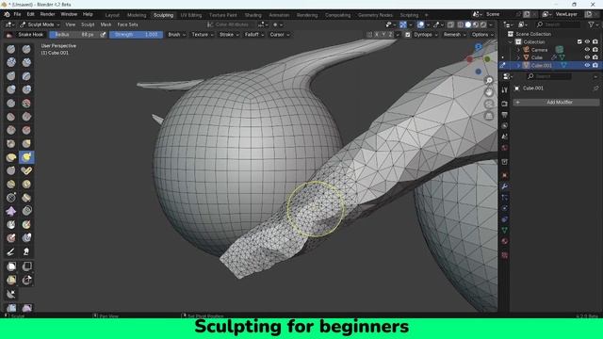This screenshot has height=339, width=603.
Task: Select the Draw Sharp brush
Action: point(26,49)
